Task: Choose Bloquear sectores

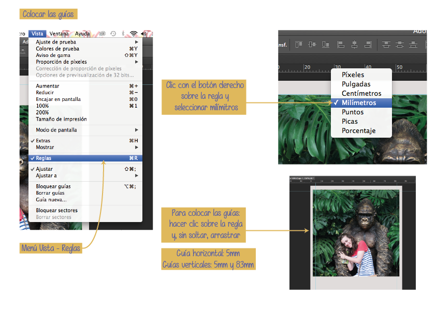Action: pos(85,210)
